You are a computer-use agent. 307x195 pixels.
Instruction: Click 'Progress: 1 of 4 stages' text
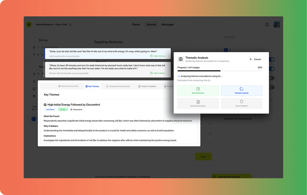(189, 68)
